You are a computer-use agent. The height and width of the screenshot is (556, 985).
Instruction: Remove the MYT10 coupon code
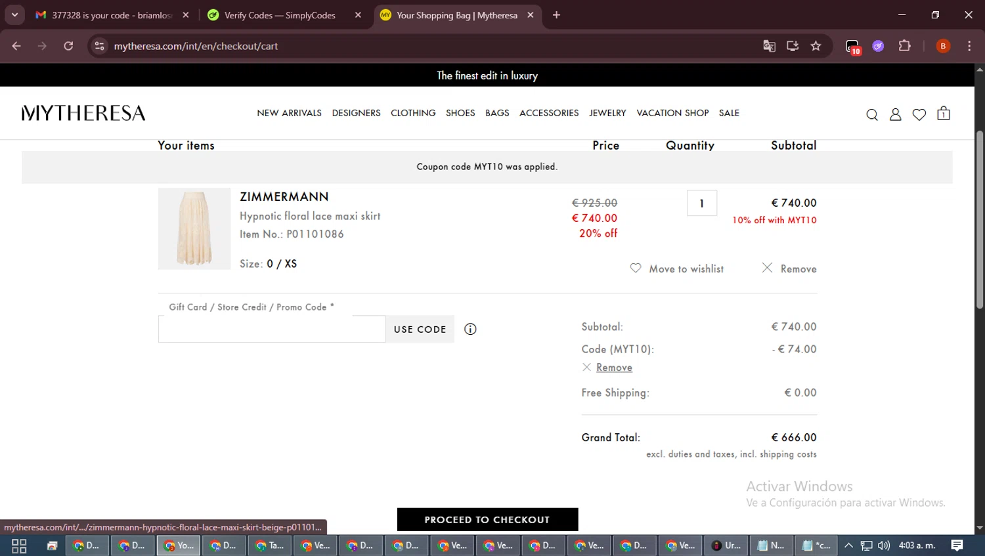click(x=614, y=368)
